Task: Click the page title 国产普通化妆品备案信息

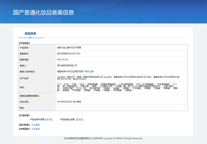Action: pos(43,13)
